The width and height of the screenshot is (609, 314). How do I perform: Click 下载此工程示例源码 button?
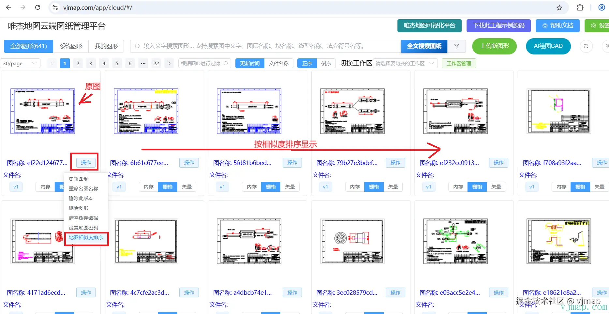(498, 25)
